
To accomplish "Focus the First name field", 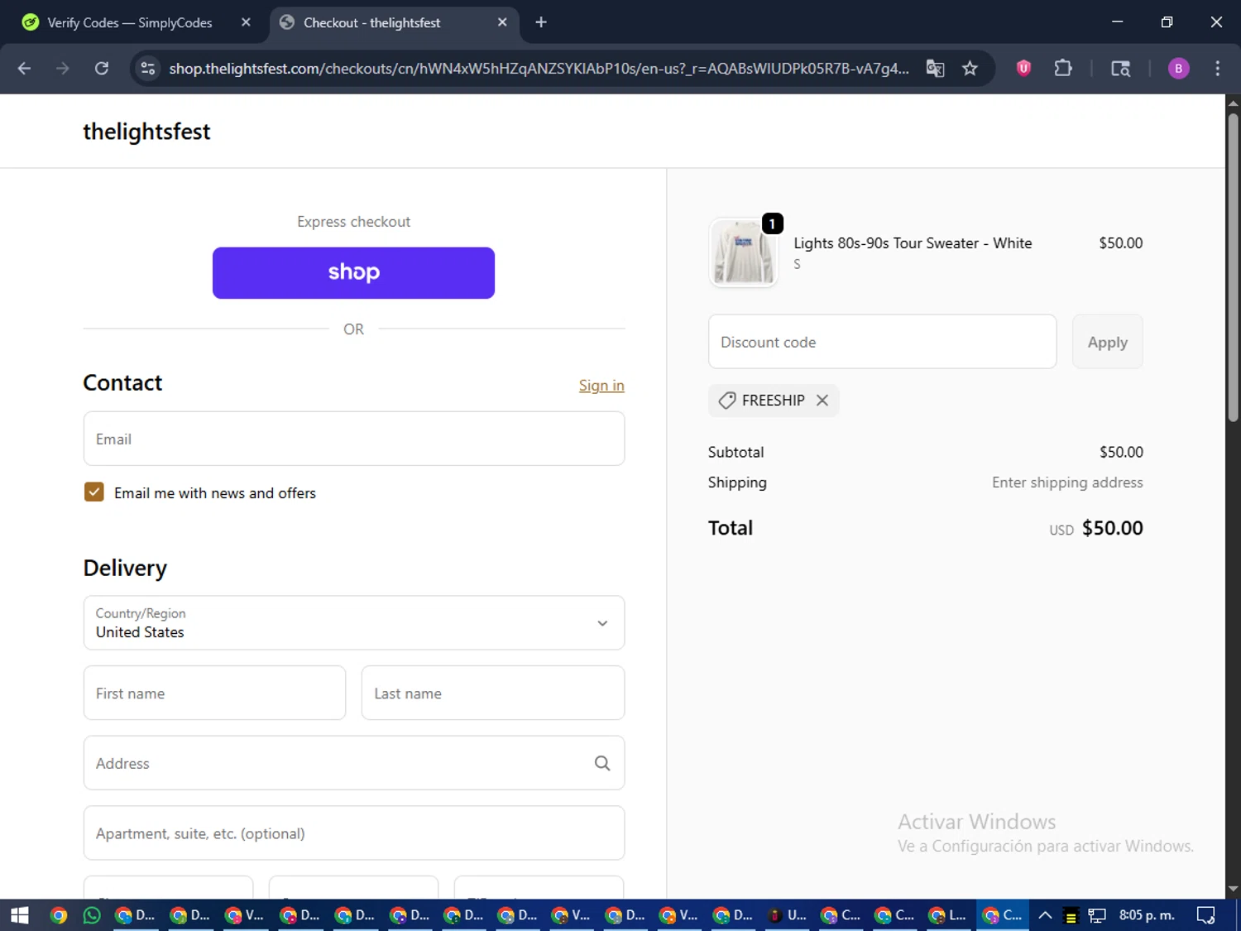I will click(x=214, y=693).
